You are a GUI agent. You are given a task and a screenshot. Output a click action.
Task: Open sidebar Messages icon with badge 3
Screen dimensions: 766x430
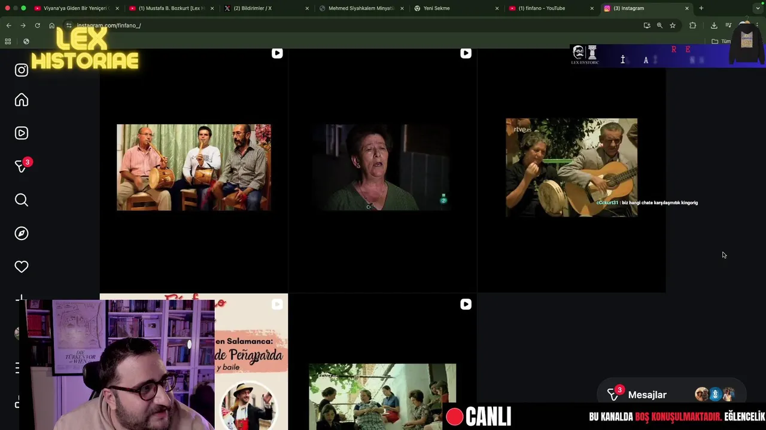coord(23,165)
